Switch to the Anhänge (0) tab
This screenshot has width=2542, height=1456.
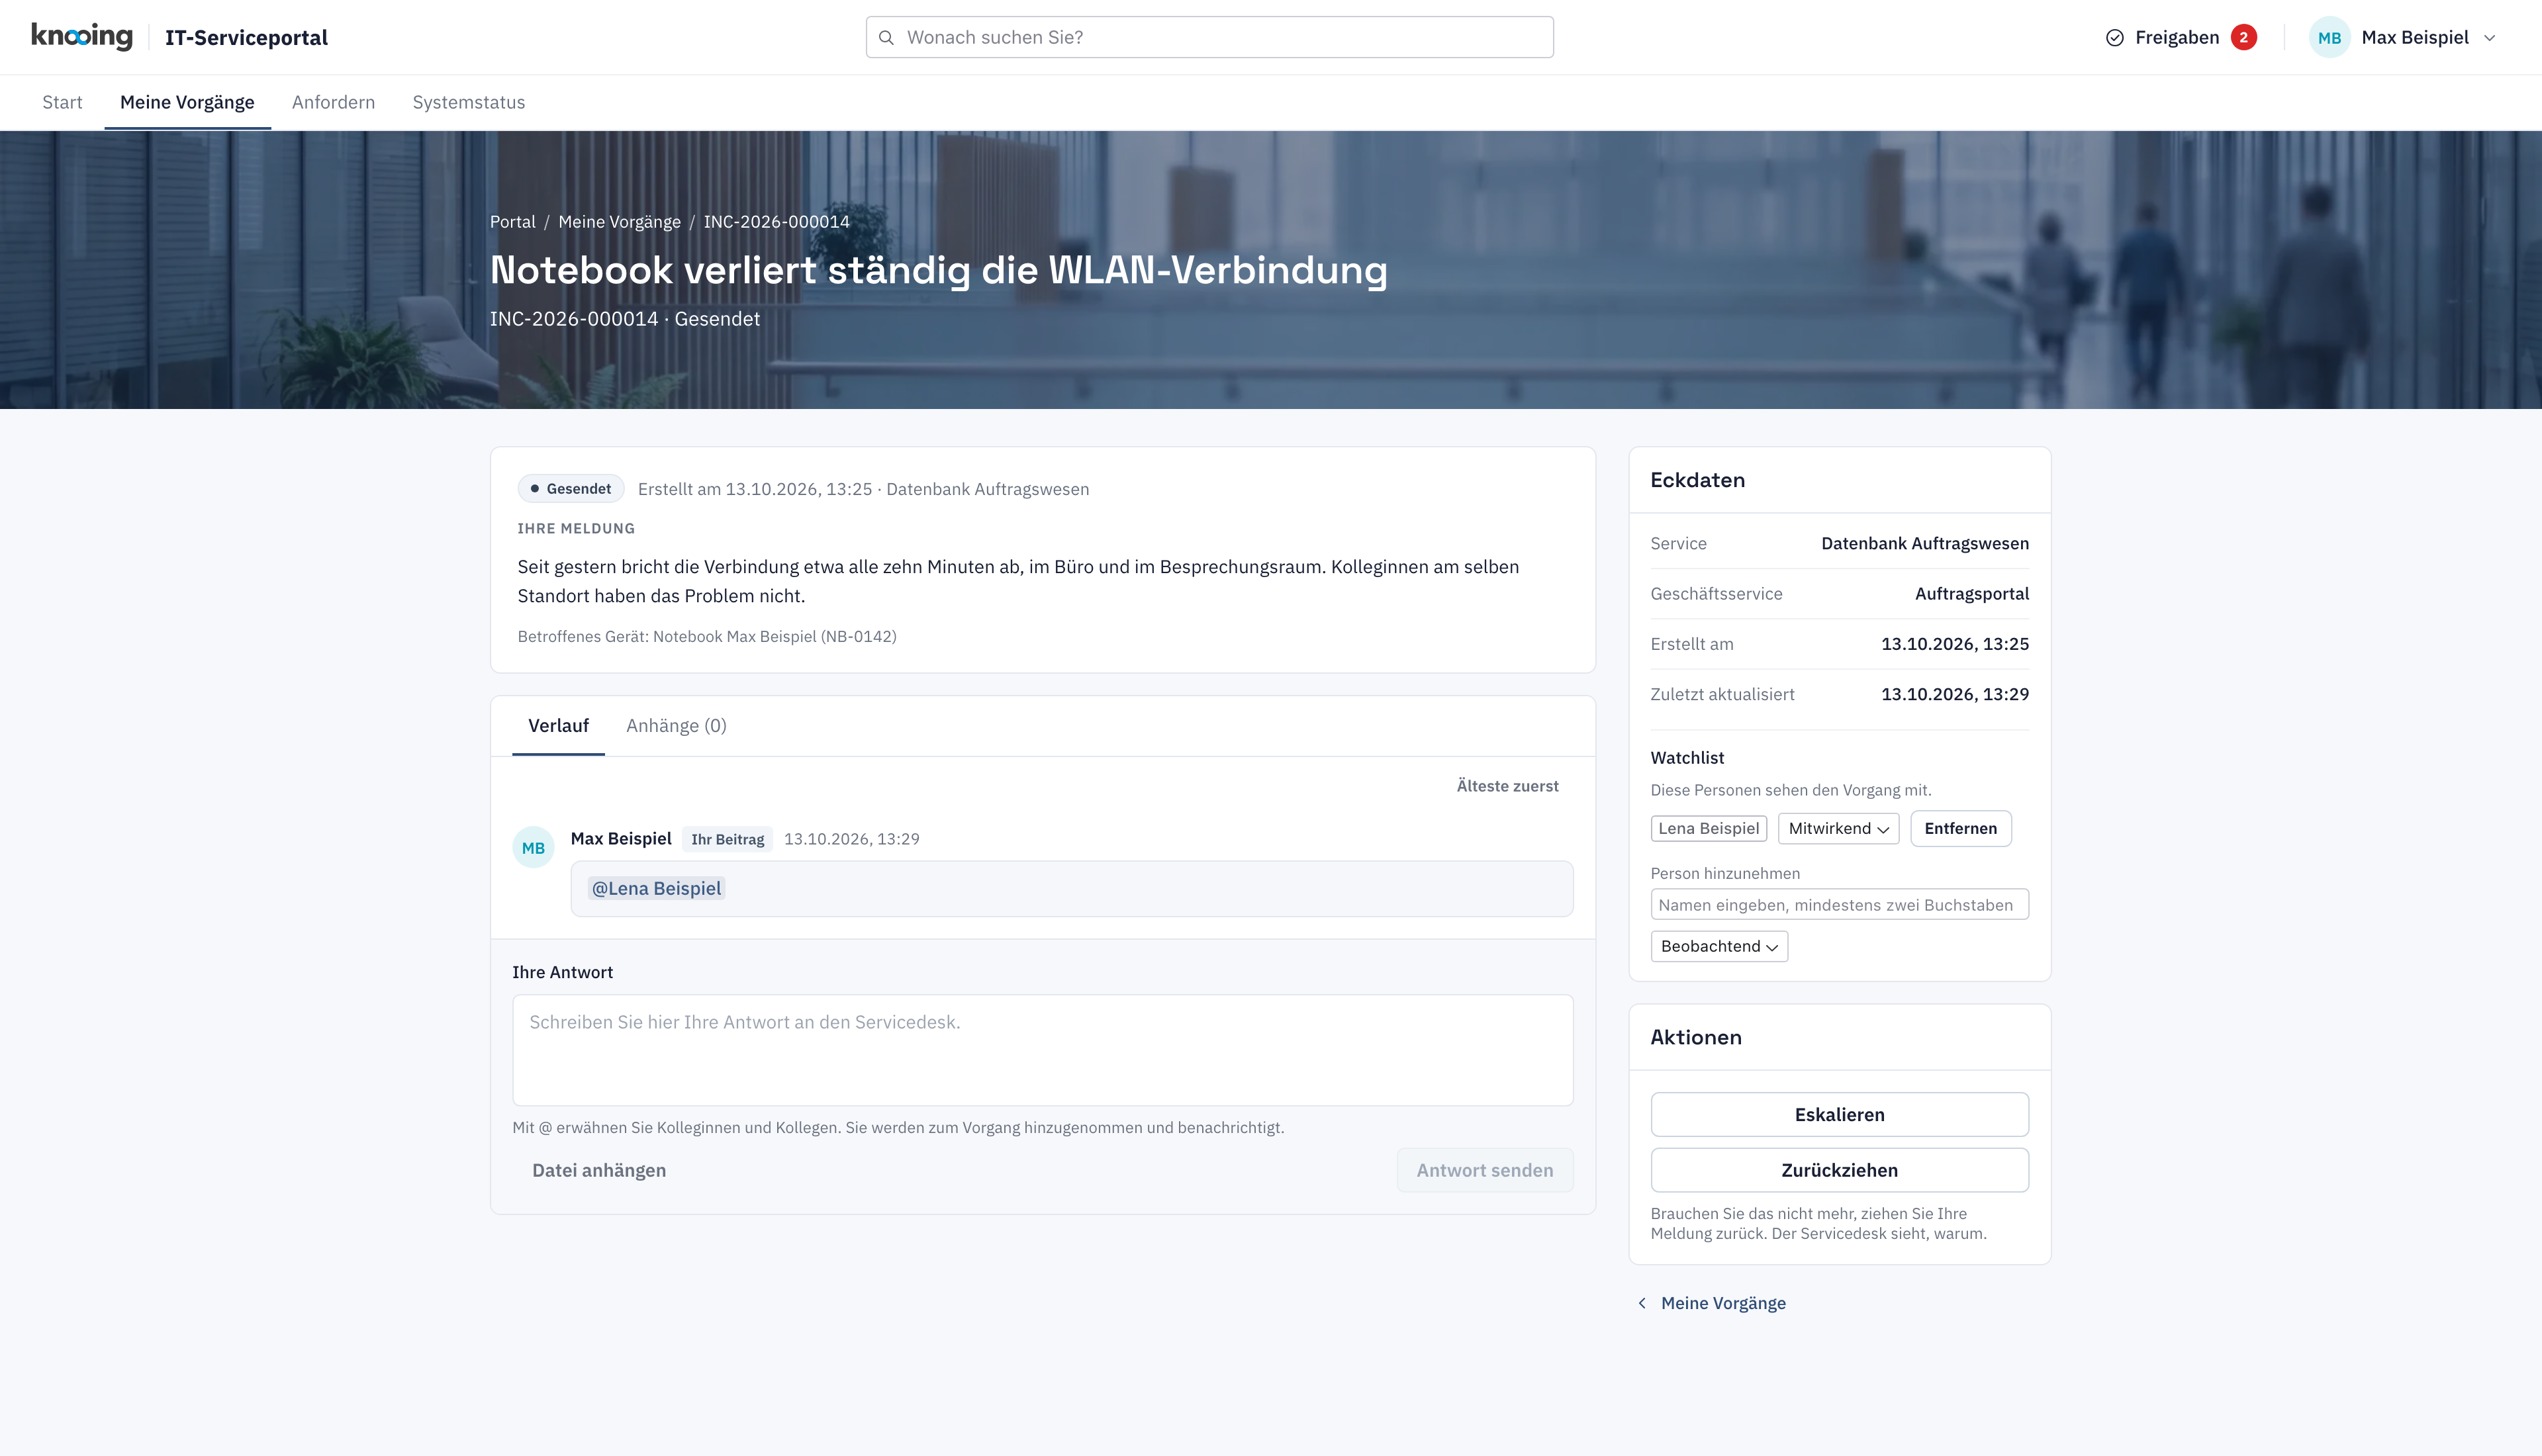(x=676, y=726)
